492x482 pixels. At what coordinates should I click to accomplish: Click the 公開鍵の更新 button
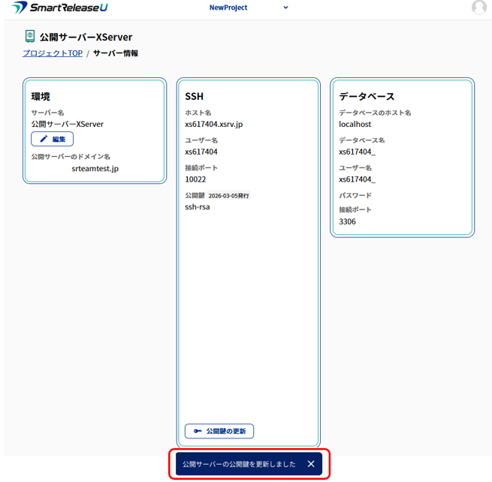[219, 431]
